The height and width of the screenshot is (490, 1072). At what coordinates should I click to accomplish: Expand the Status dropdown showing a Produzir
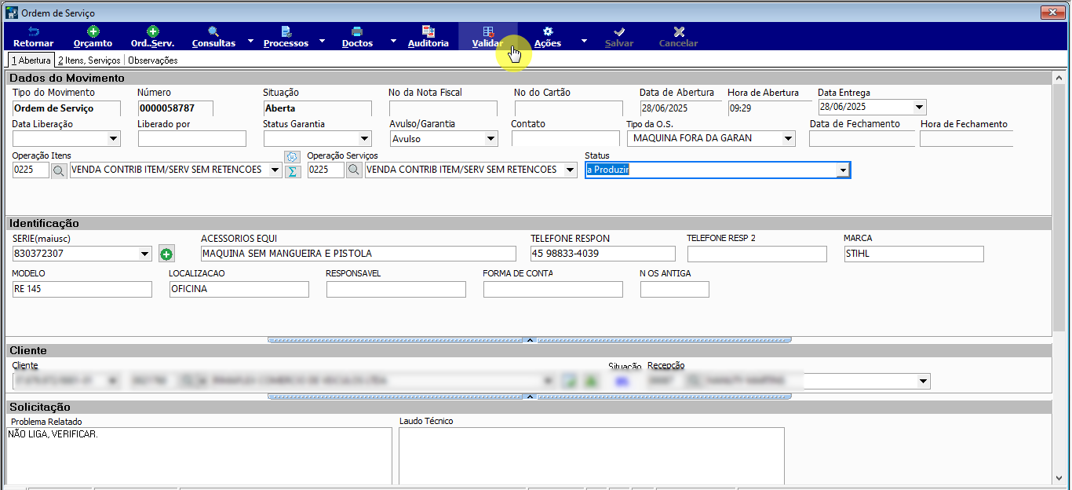[x=843, y=170]
